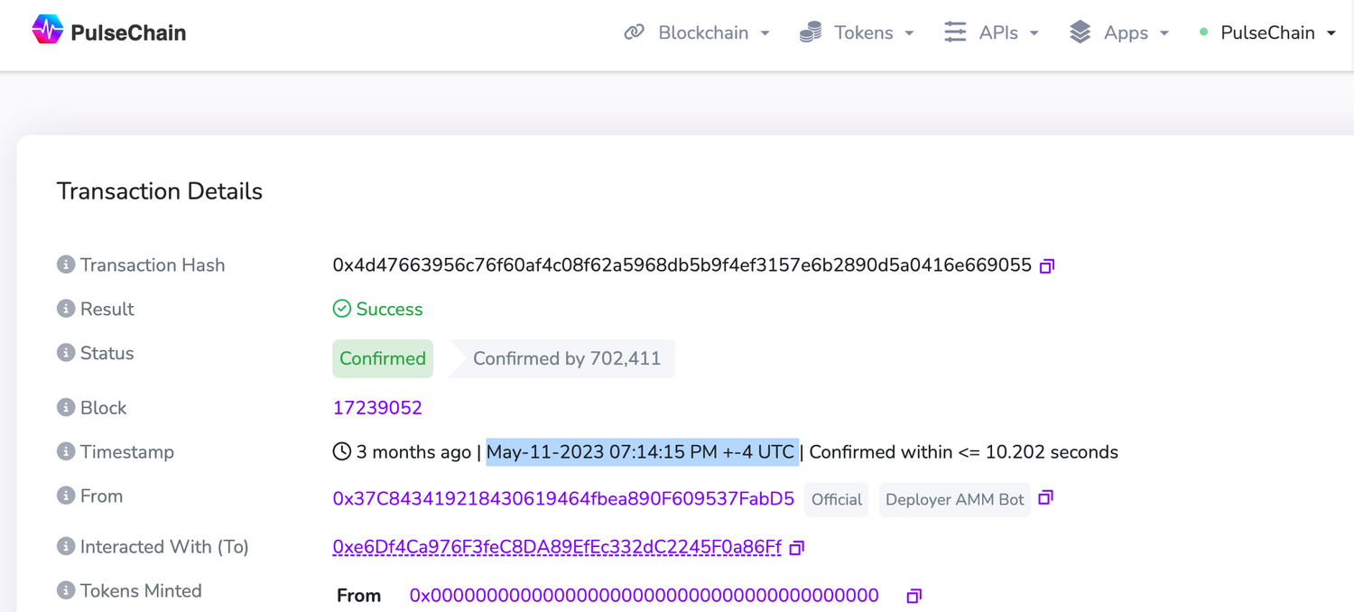Viewport: 1354px width, 612px height.
Task: Expand the Tokens dropdown menu
Action: pos(858,32)
